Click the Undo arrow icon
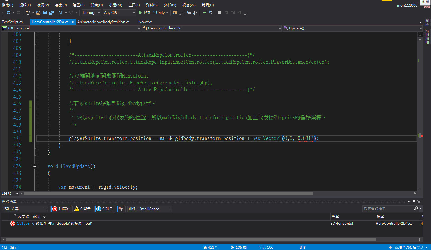 (x=60, y=13)
